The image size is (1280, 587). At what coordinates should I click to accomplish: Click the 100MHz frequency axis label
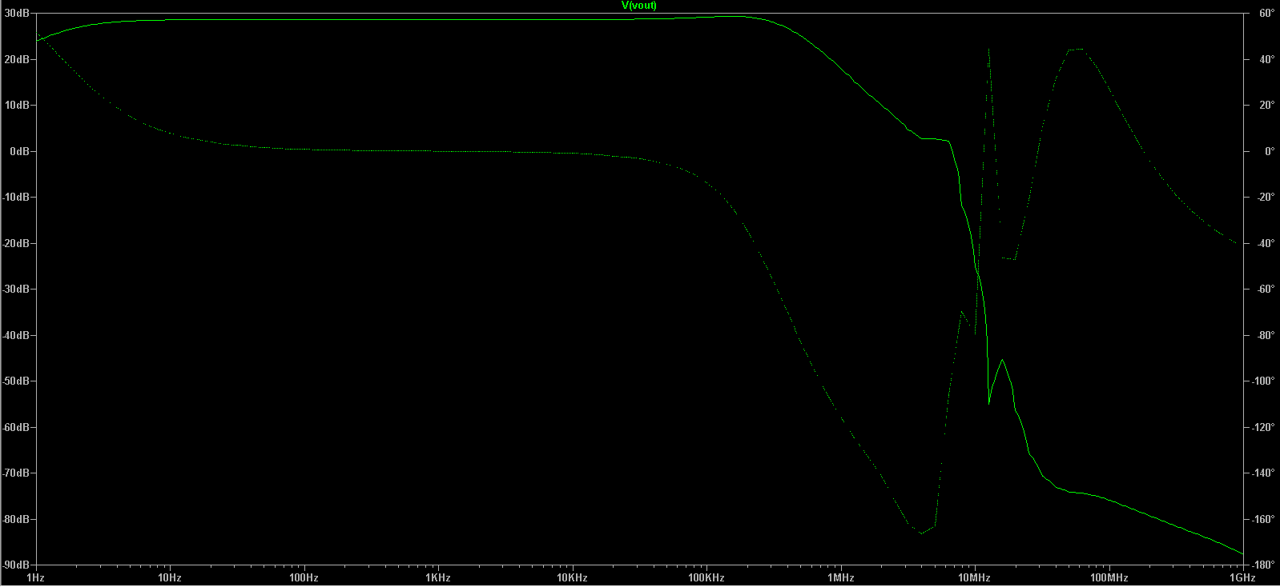[1109, 577]
